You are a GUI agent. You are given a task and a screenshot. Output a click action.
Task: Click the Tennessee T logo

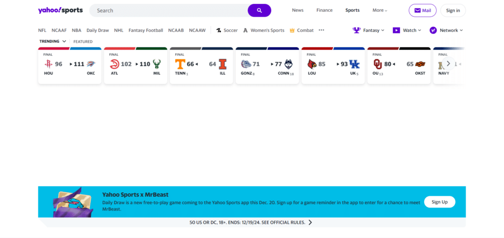[x=180, y=64]
